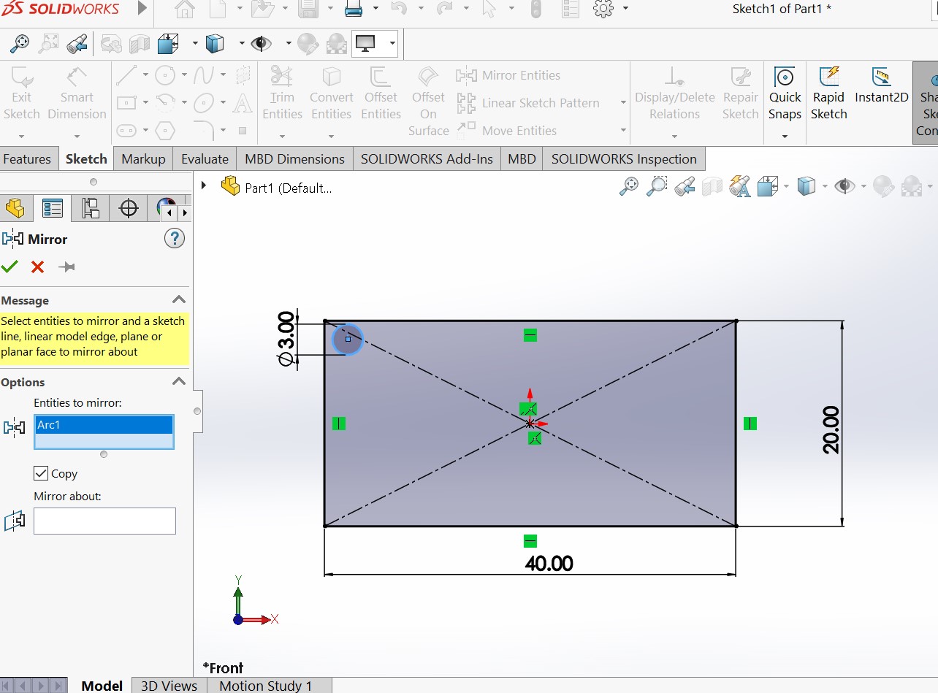Switch to the Evaluate tab
The height and width of the screenshot is (693, 938).
pos(205,158)
